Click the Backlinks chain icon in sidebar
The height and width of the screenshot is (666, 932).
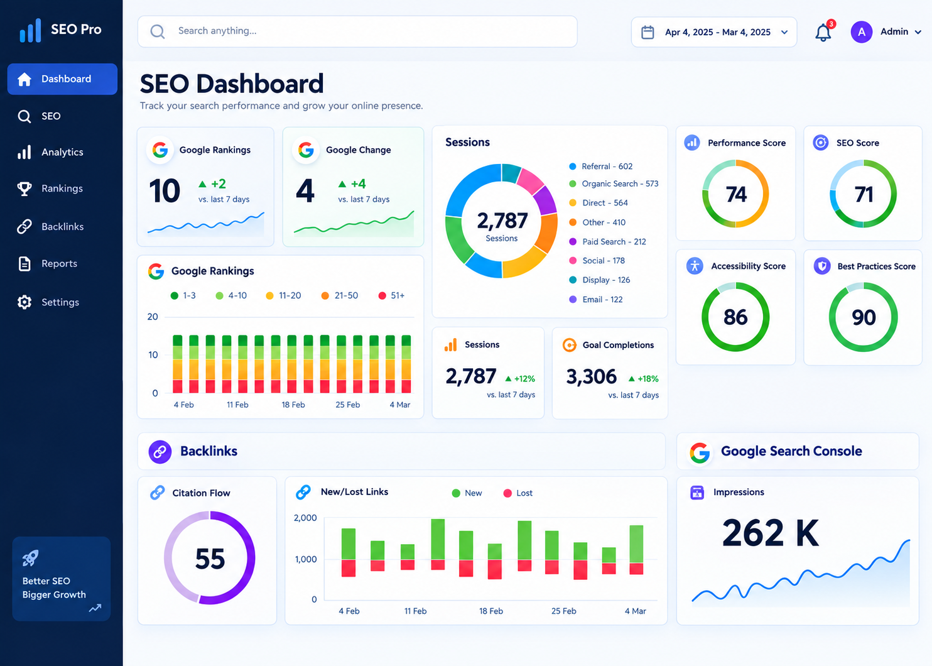24,226
